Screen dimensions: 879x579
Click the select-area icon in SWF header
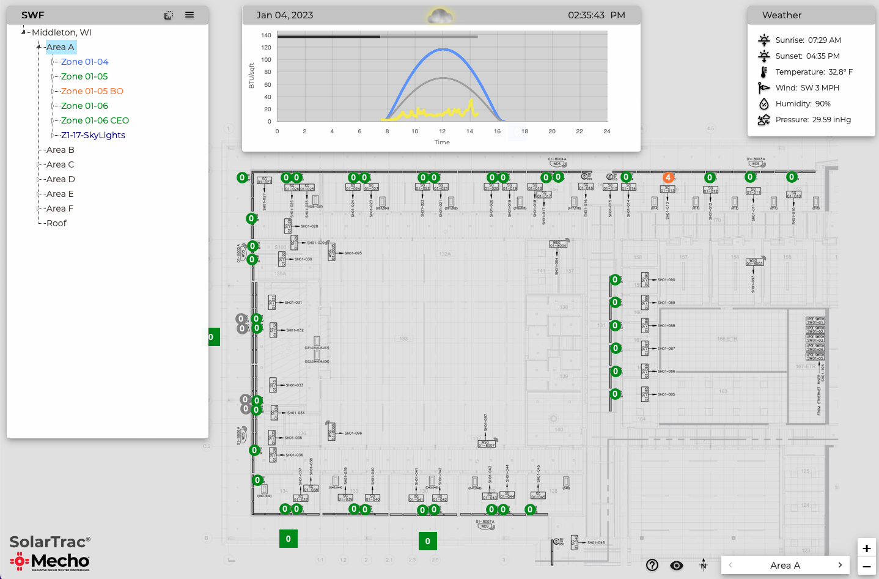[x=169, y=15]
